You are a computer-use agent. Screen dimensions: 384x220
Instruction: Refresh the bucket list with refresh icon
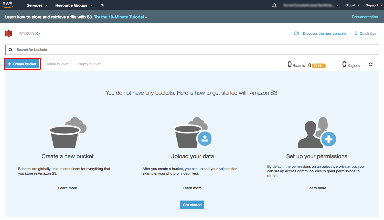point(370,64)
